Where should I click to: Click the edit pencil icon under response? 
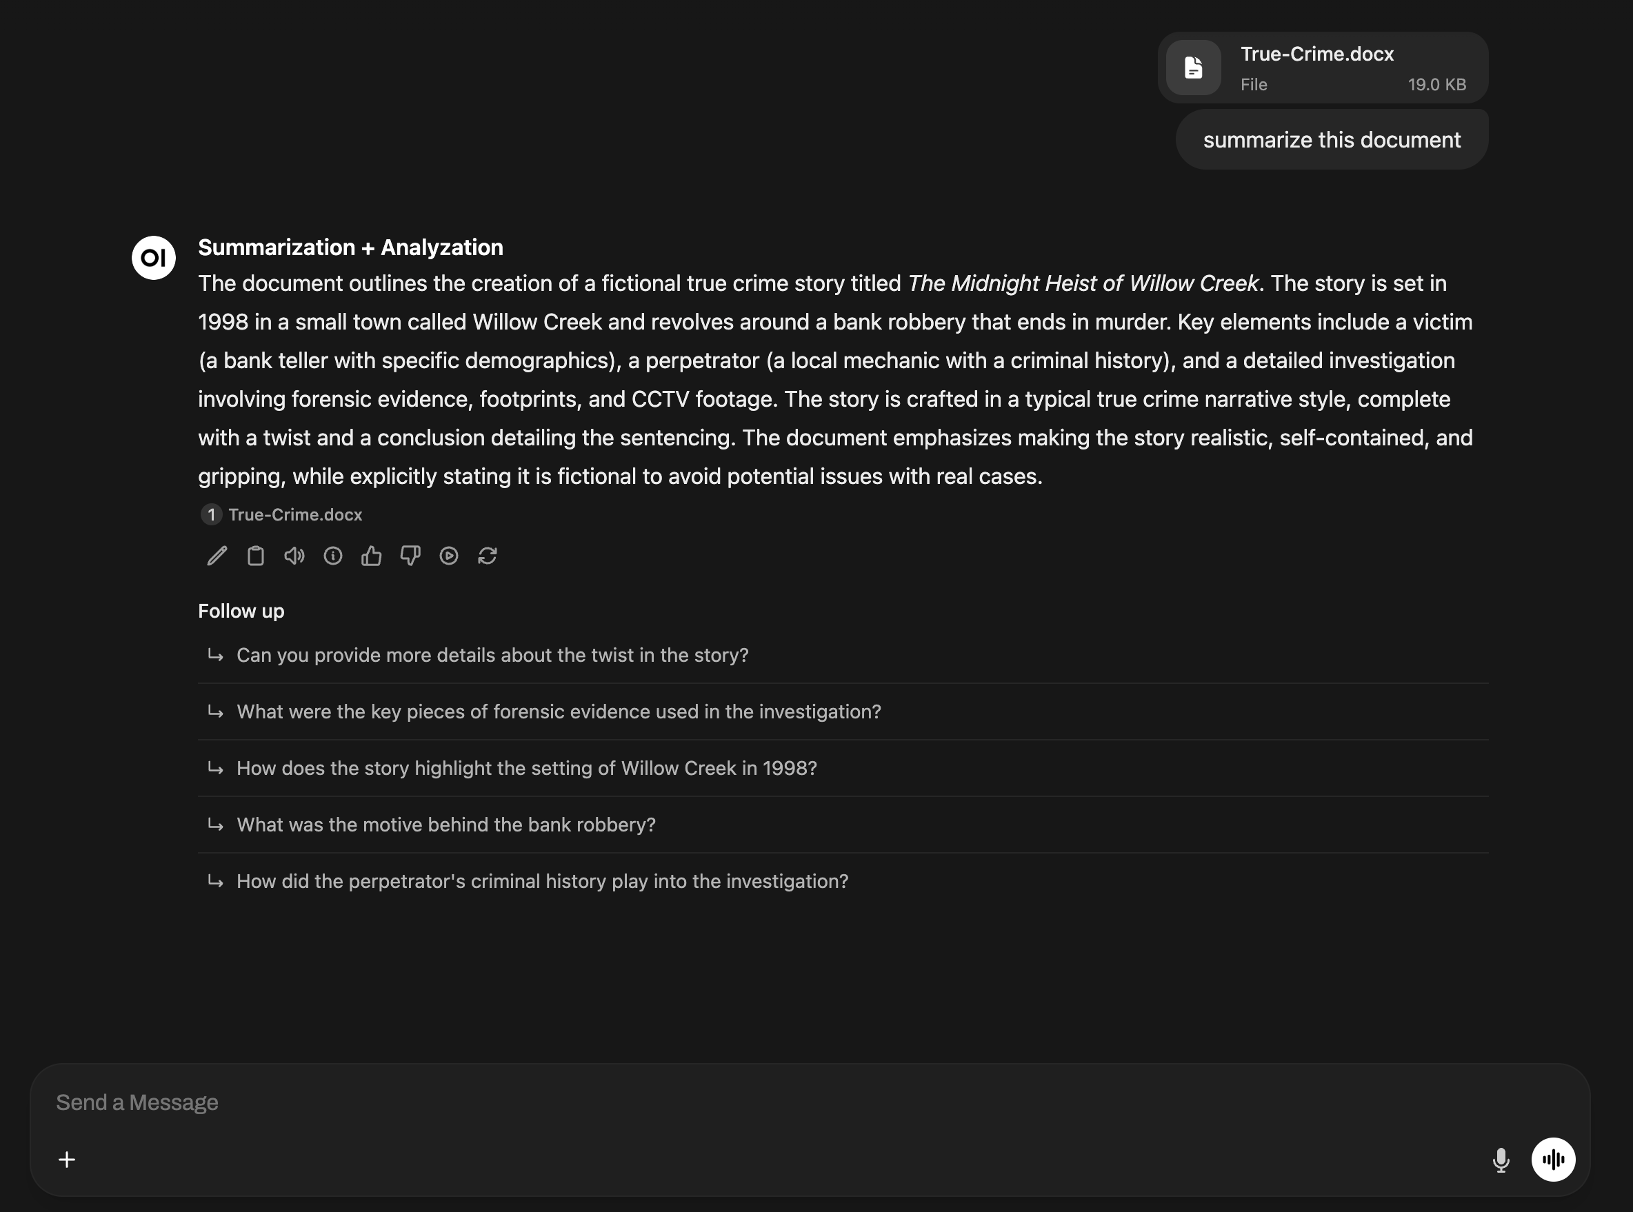217,556
